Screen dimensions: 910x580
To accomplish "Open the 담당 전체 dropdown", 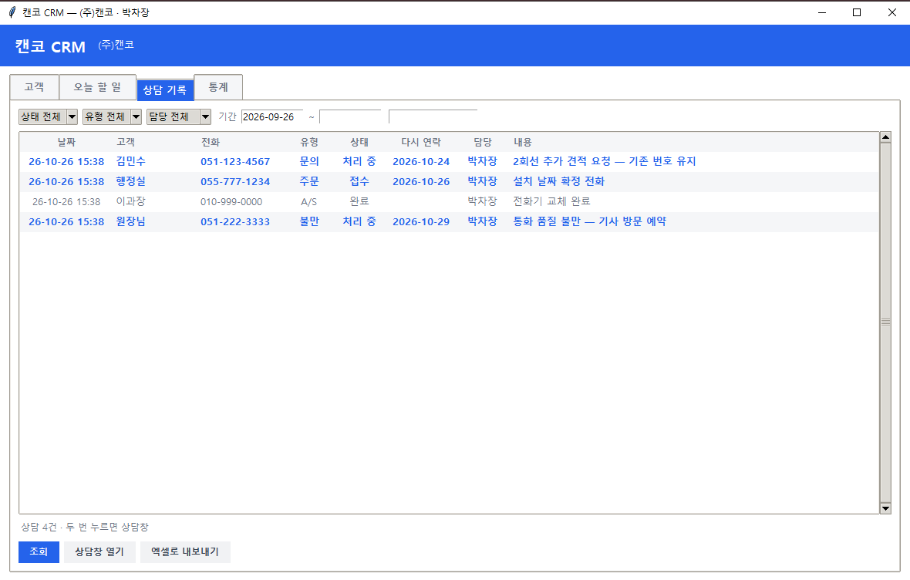I will pyautogui.click(x=179, y=116).
